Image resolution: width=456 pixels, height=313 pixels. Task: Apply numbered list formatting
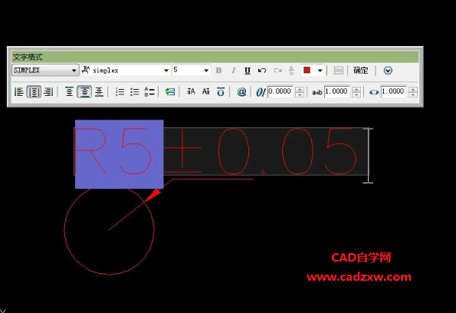tap(120, 92)
